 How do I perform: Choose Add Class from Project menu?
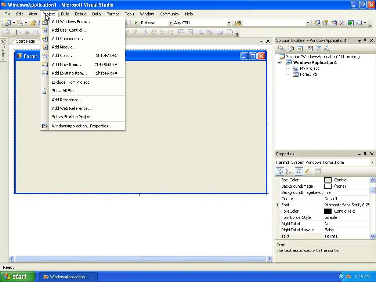(x=83, y=55)
